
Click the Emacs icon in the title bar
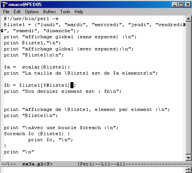click(x=4, y=5)
